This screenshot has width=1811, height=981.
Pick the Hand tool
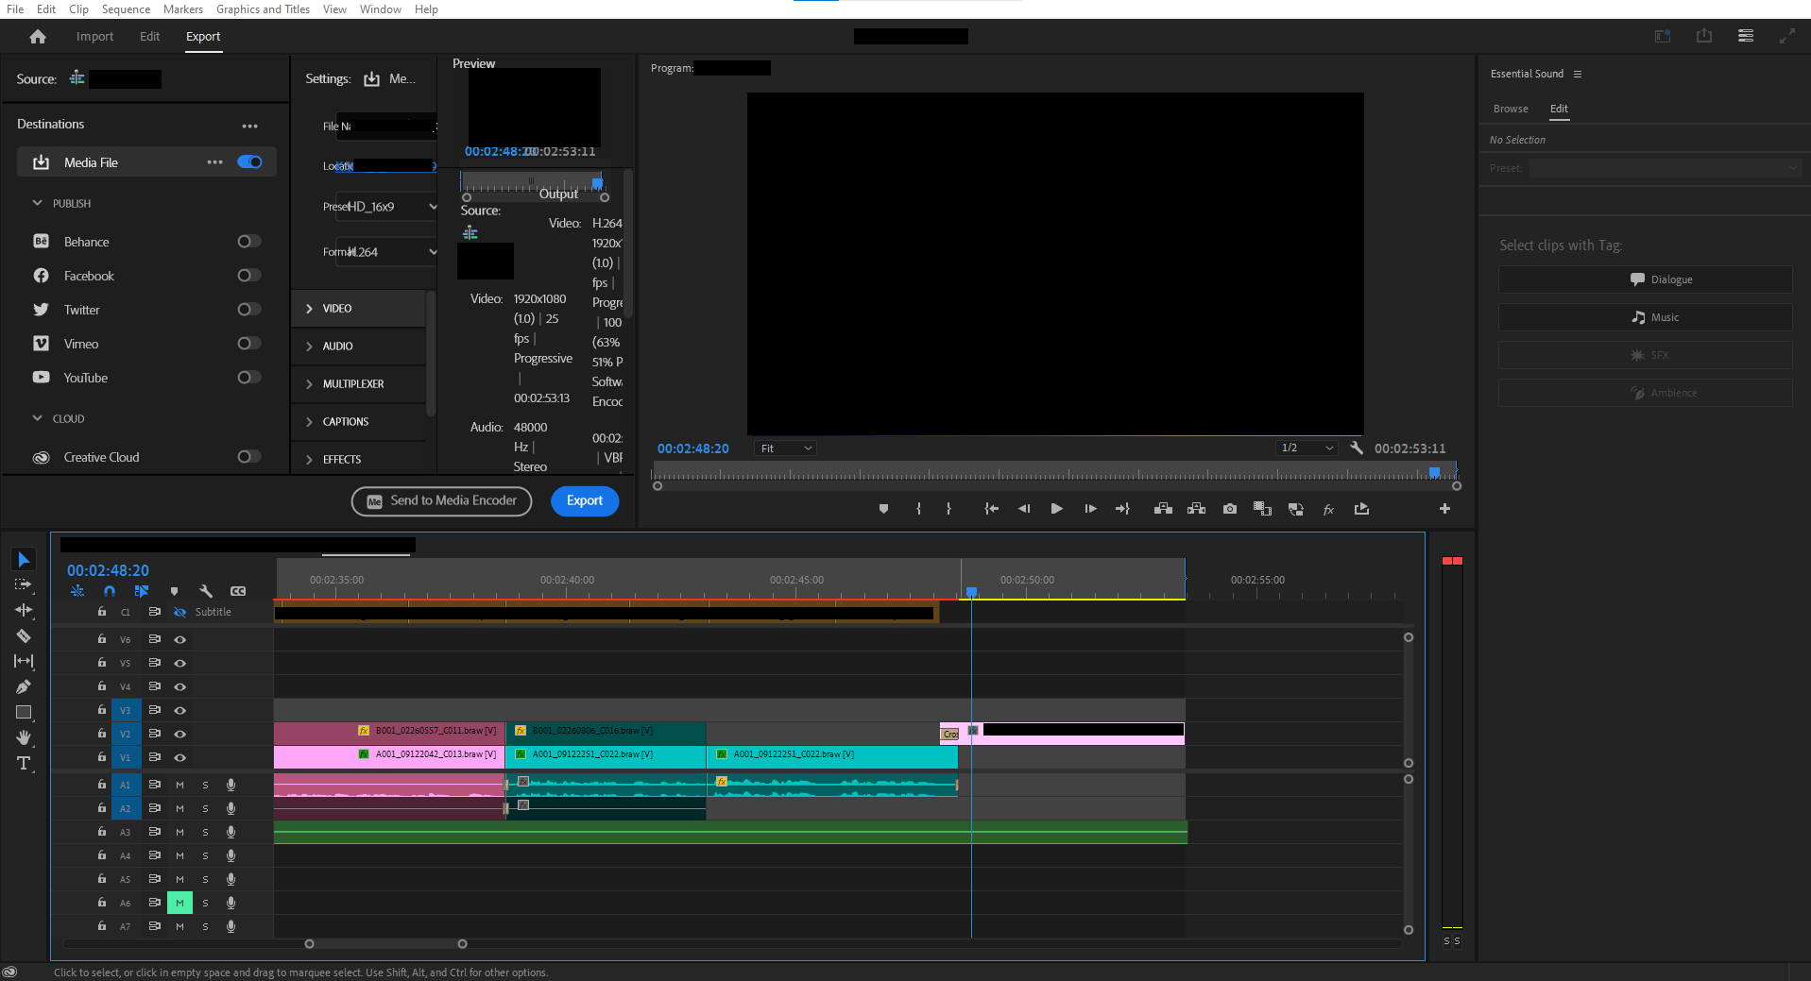tap(24, 737)
